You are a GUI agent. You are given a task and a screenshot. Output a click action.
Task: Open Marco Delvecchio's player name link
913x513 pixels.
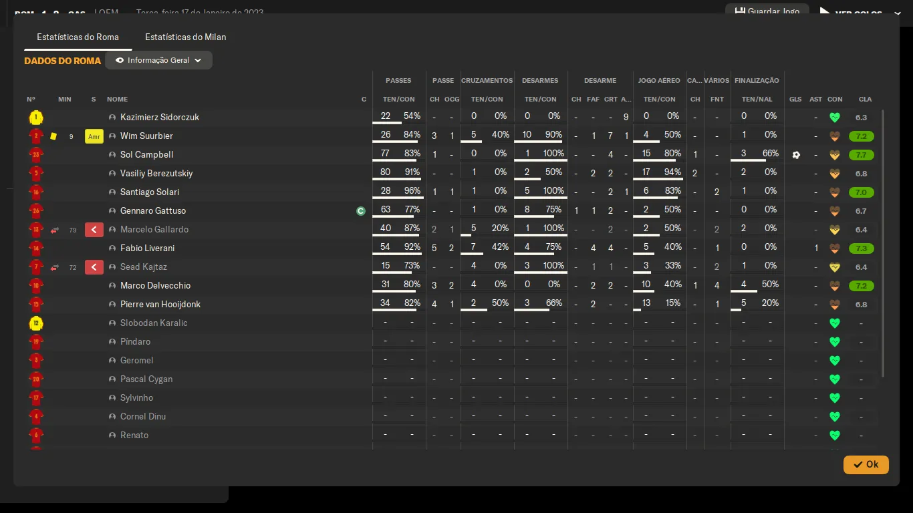(155, 286)
